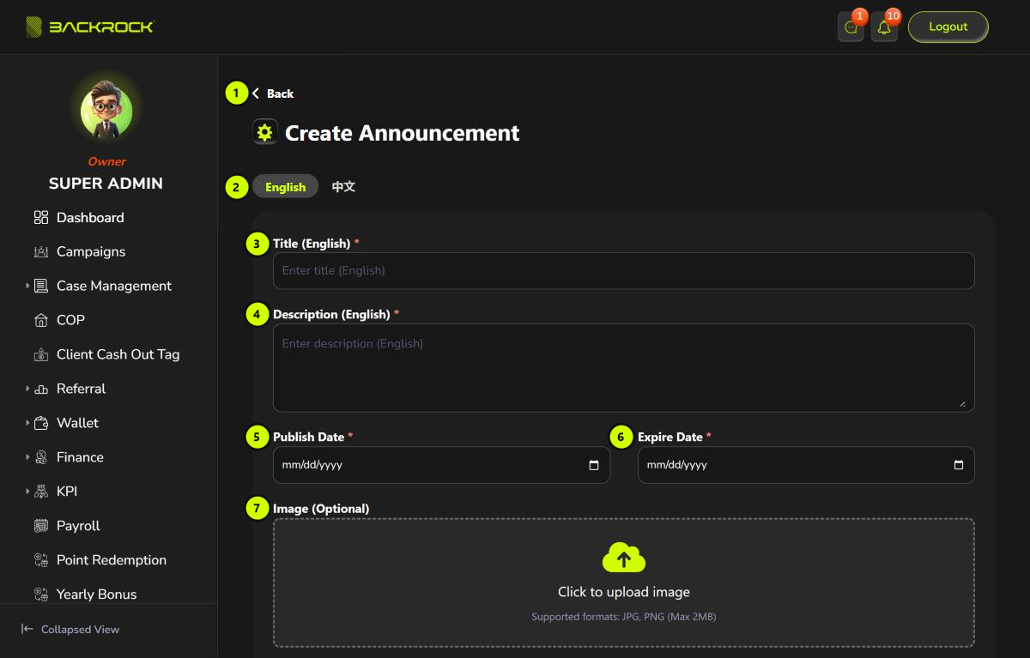1030x658 pixels.
Task: Expand the Referral submenu arrow
Action: click(x=27, y=389)
